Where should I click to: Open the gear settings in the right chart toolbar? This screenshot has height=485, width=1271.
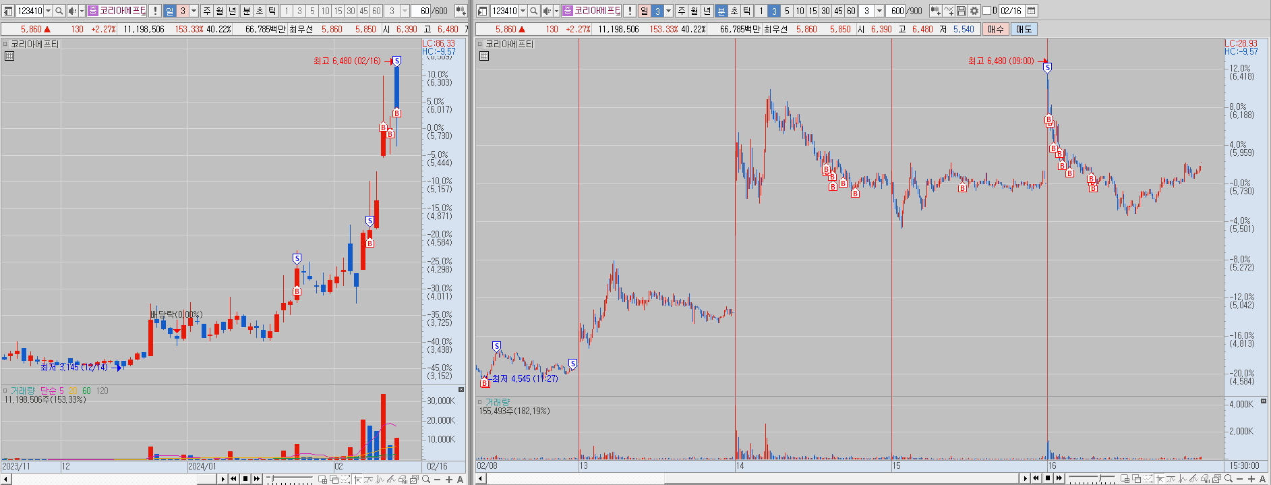pyautogui.click(x=974, y=11)
